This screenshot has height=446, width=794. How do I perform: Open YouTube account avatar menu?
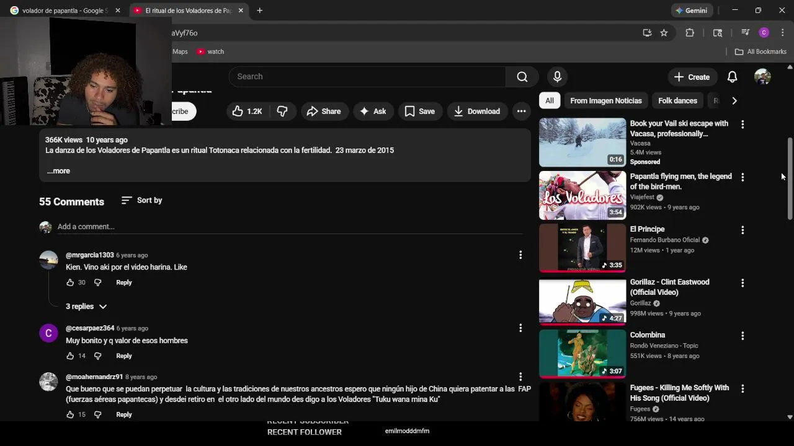coord(762,77)
